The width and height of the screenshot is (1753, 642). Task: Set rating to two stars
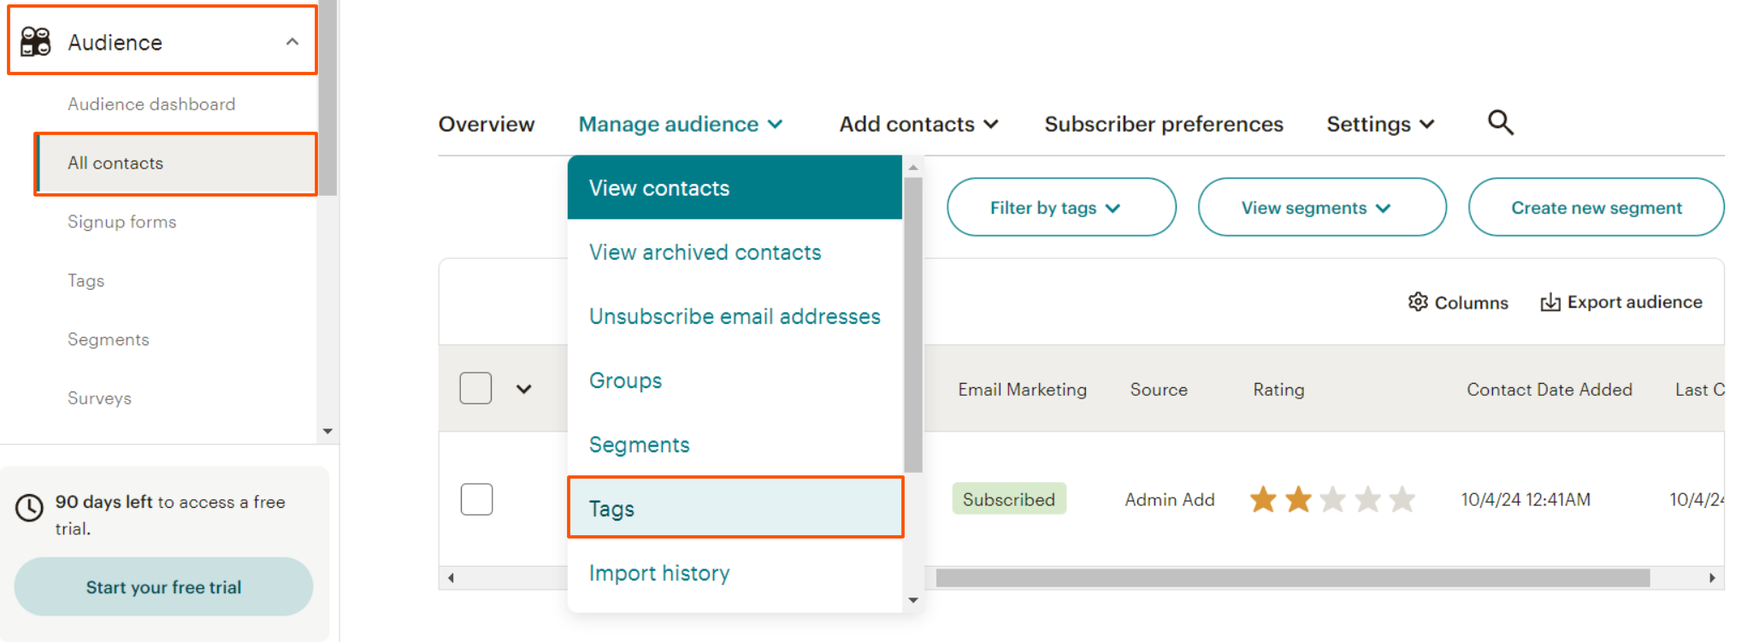pyautogui.click(x=1298, y=499)
